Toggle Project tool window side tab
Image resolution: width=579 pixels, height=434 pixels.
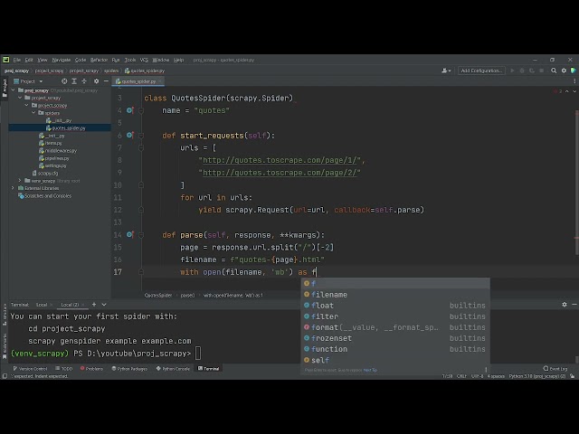(5, 88)
